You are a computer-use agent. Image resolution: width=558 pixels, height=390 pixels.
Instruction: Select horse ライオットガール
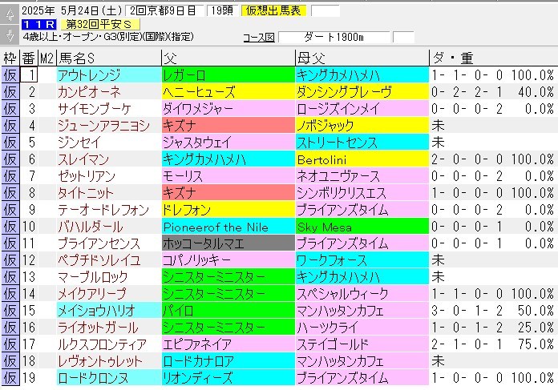pyautogui.click(x=109, y=327)
